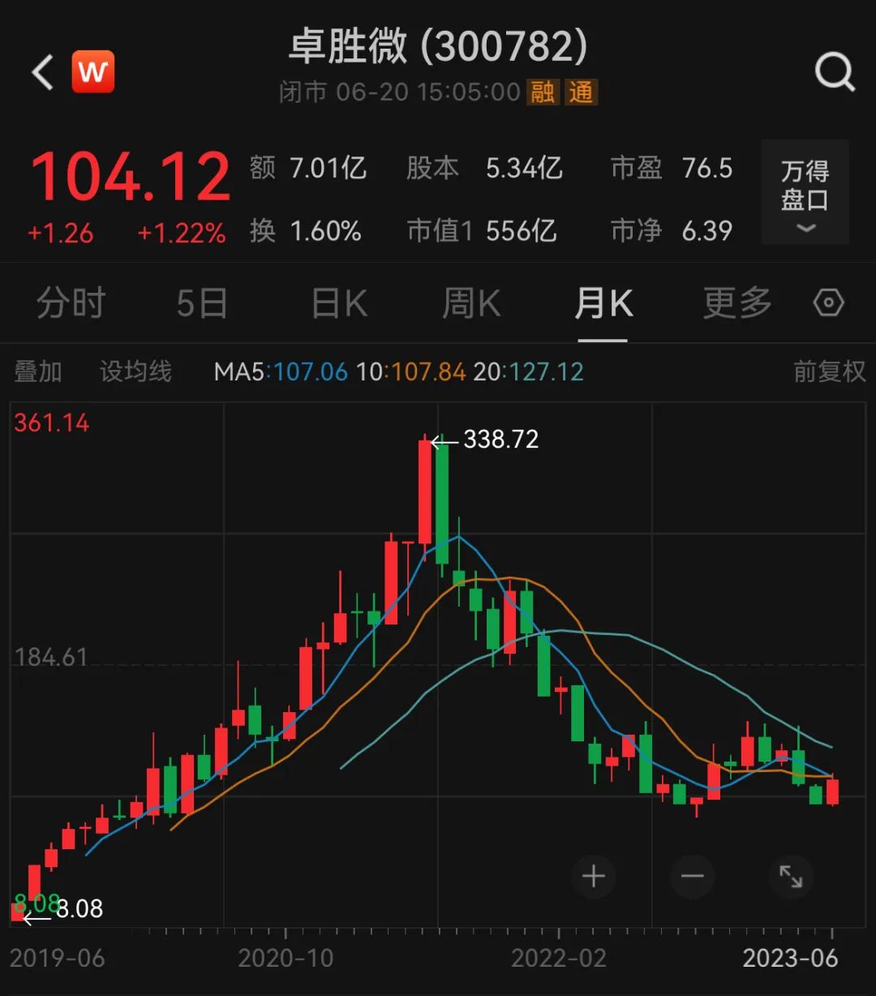Select the latest candlestick at 2023-06
This screenshot has height=996, width=876.
tap(832, 791)
